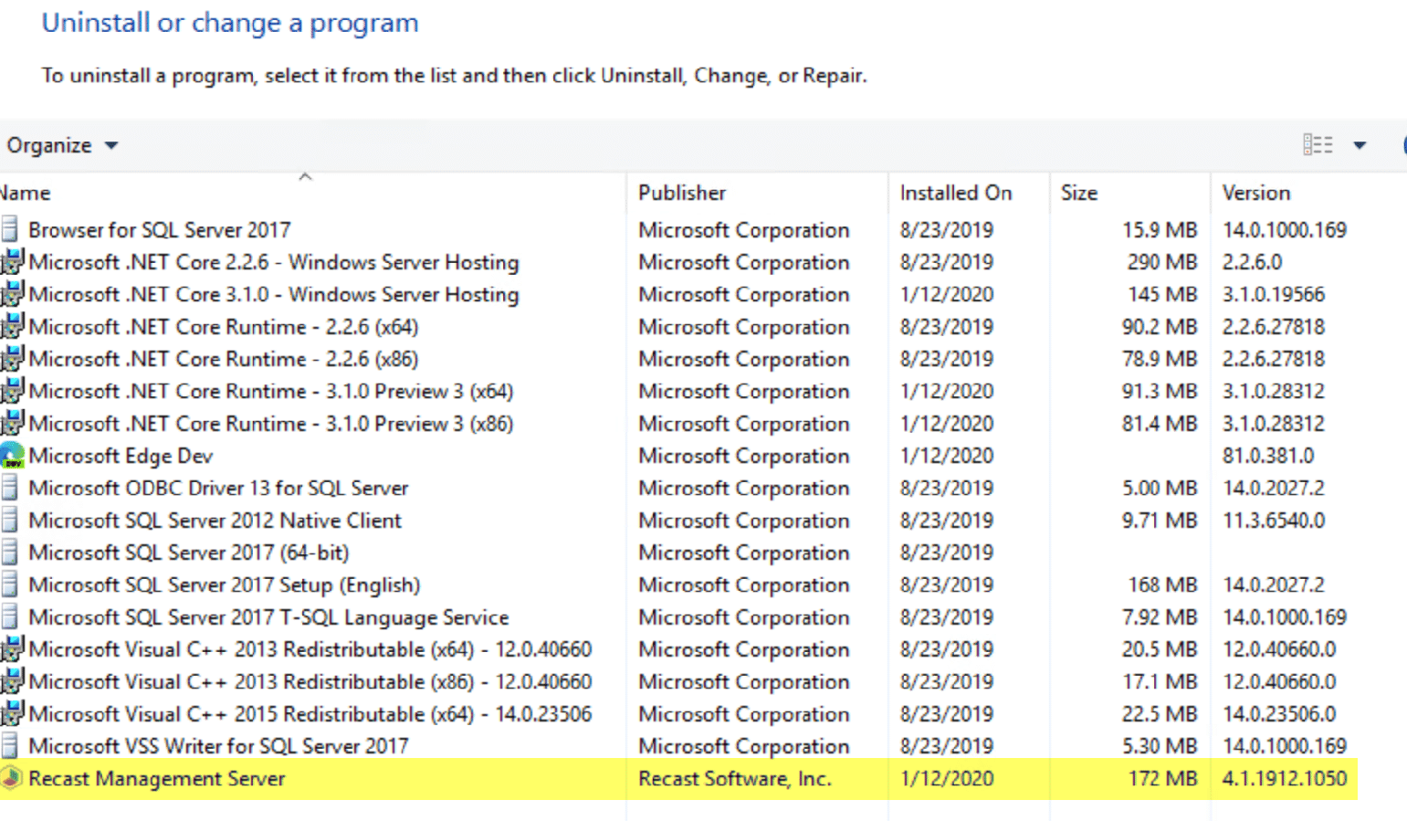This screenshot has width=1407, height=821.
Task: Click the Microsoft Edge Dev icon
Action: tap(12, 455)
